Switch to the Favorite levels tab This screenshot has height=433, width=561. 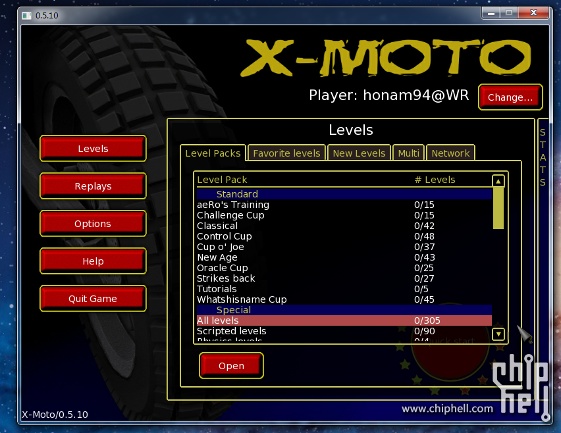click(286, 153)
